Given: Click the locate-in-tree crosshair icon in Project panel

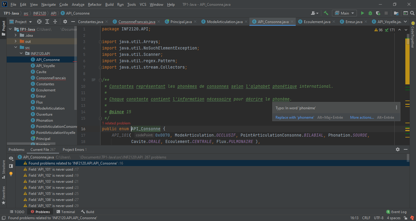Looking at the screenshot, I should (39, 22).
